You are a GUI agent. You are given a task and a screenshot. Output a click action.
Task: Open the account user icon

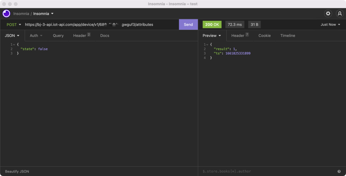(340, 14)
